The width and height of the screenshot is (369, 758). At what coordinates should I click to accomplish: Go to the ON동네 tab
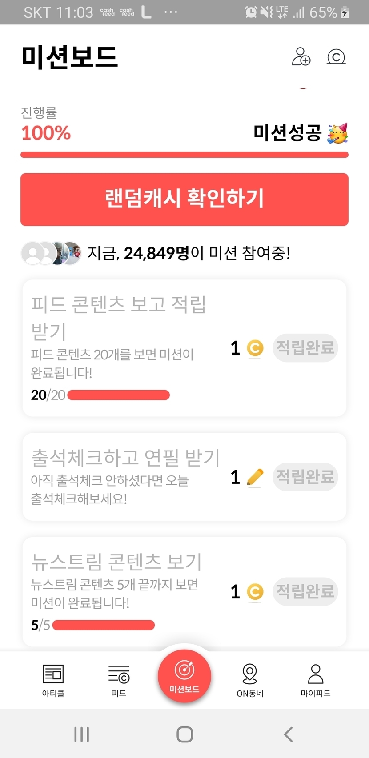250,680
